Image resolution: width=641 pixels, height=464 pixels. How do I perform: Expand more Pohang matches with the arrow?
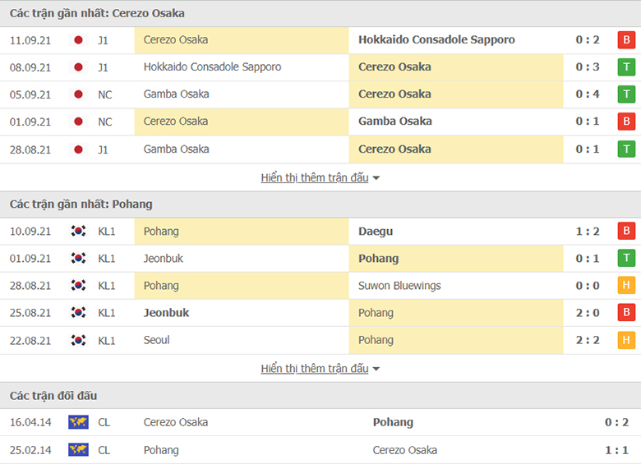tap(376, 369)
